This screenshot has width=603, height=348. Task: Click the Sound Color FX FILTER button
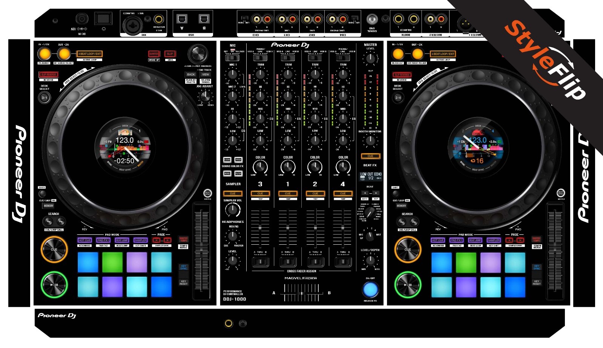tap(238, 173)
